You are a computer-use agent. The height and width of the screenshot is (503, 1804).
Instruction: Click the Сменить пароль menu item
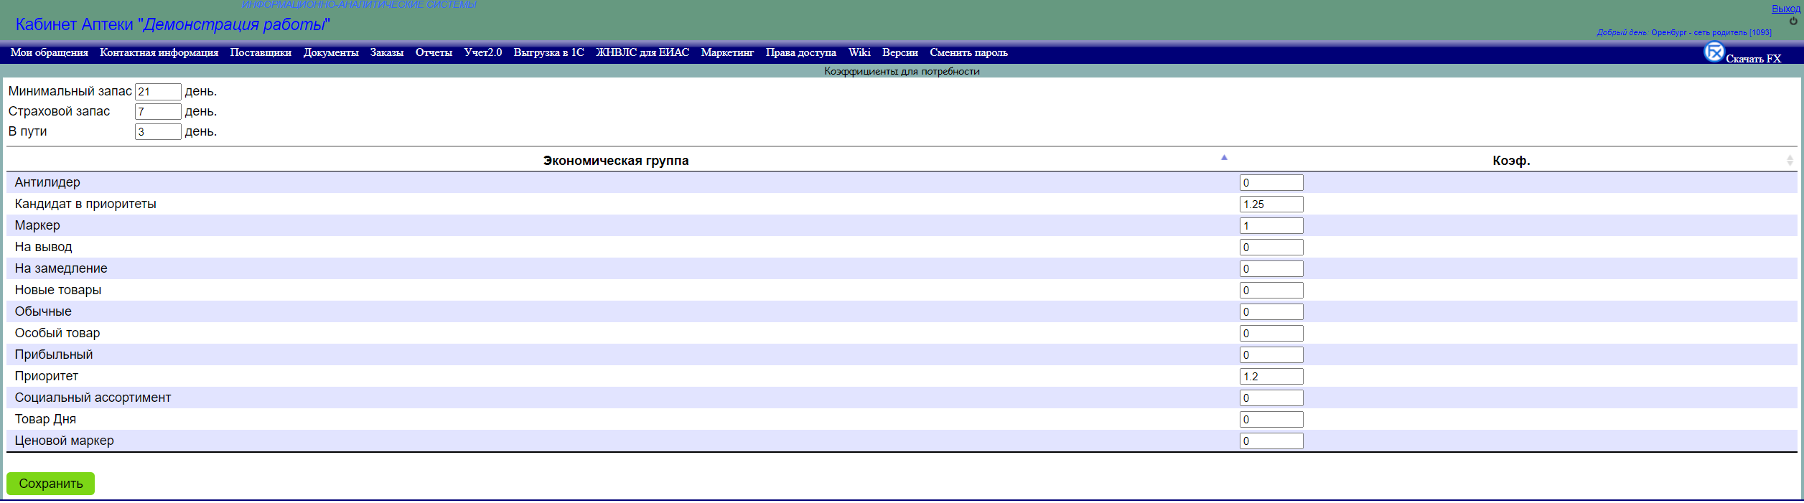click(968, 52)
